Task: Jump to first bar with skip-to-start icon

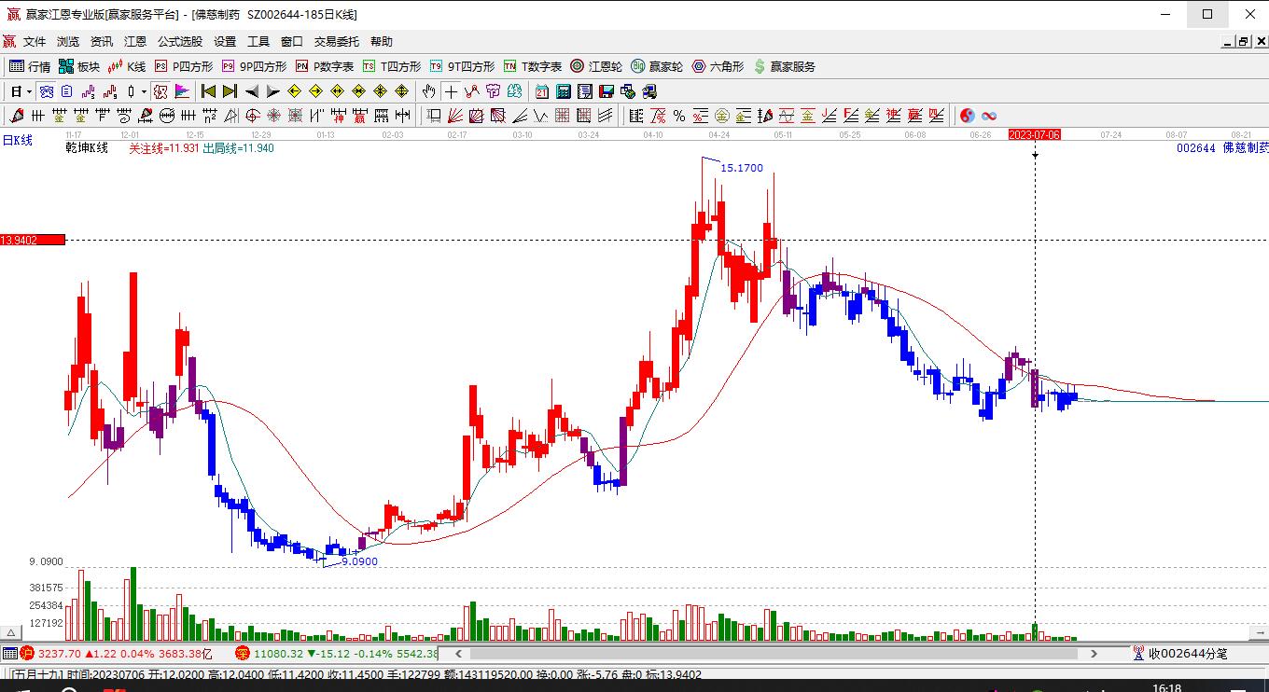Action: click(208, 91)
